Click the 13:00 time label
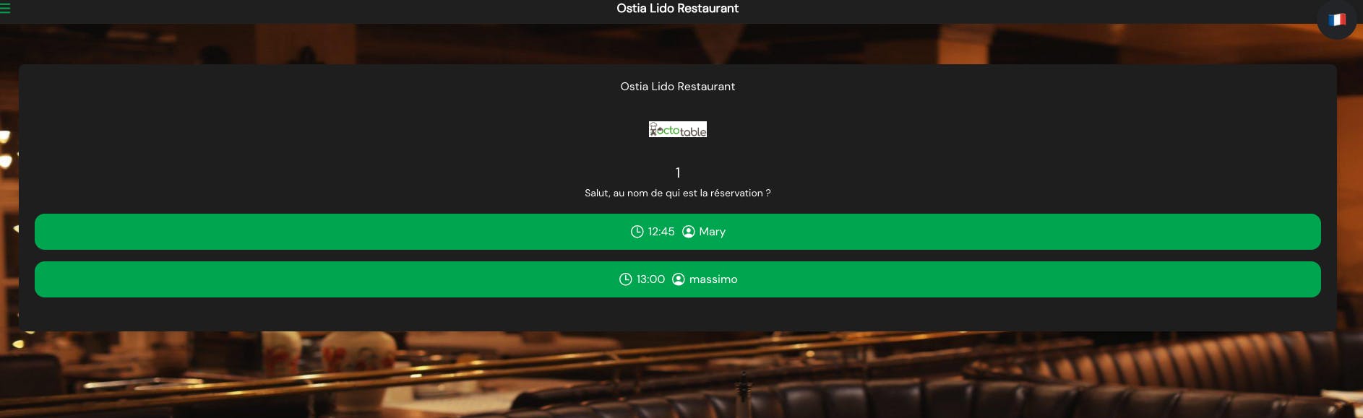This screenshot has width=1363, height=418. click(x=650, y=279)
